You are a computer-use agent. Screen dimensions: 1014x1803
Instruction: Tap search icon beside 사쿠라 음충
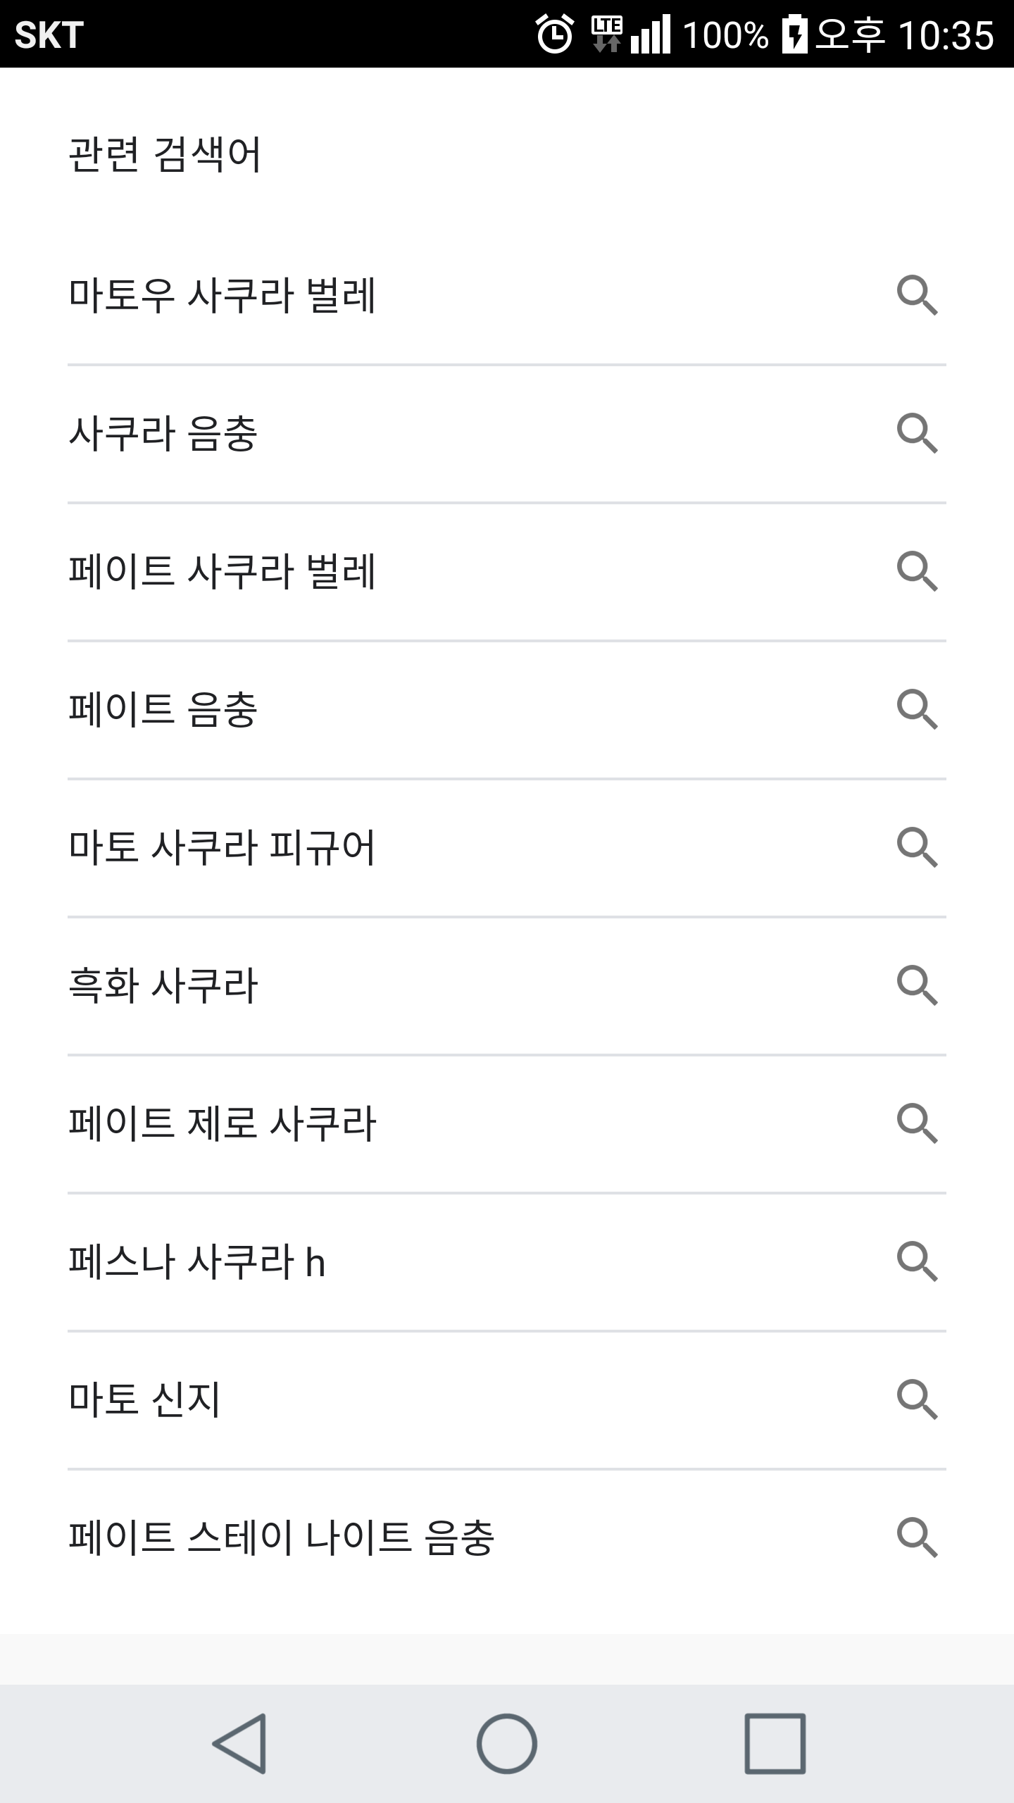coord(917,433)
